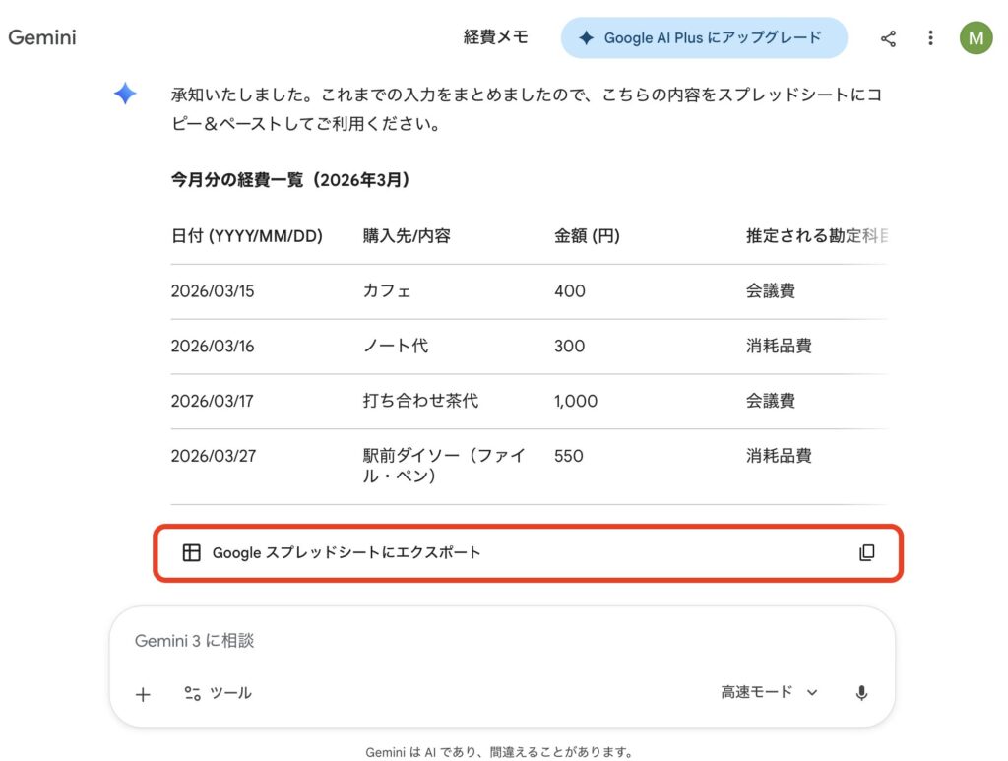
Task: Click the 経費メモ conversation title
Action: [x=495, y=37]
